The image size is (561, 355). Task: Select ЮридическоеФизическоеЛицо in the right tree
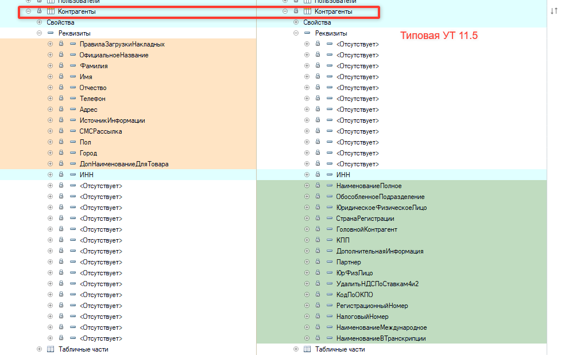tap(381, 208)
